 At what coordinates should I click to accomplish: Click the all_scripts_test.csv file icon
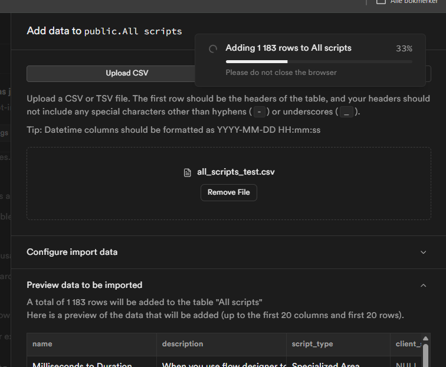[188, 173]
